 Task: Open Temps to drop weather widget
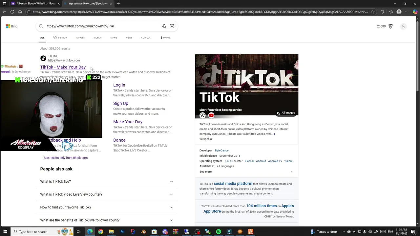pos(324,232)
